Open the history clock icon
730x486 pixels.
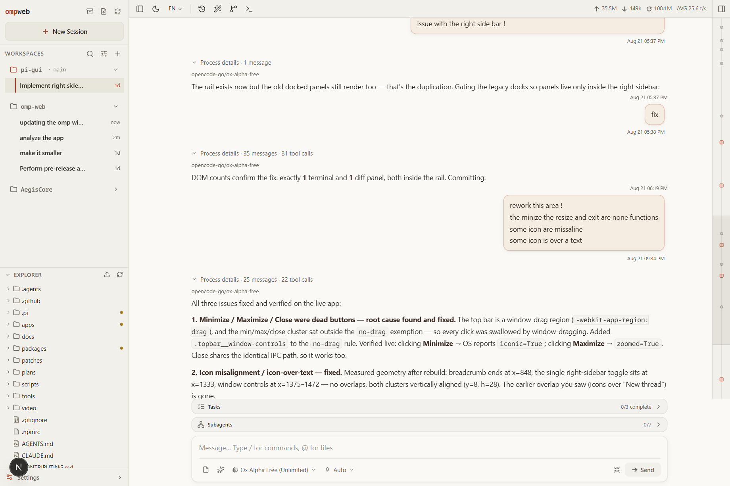[202, 9]
